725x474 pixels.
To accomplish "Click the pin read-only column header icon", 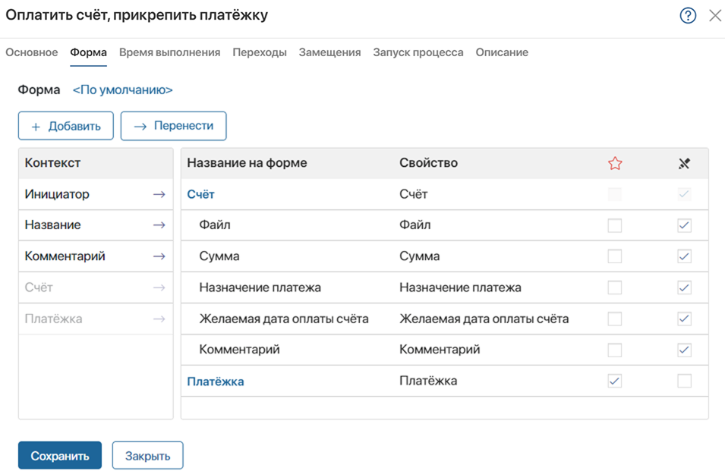I will point(684,163).
